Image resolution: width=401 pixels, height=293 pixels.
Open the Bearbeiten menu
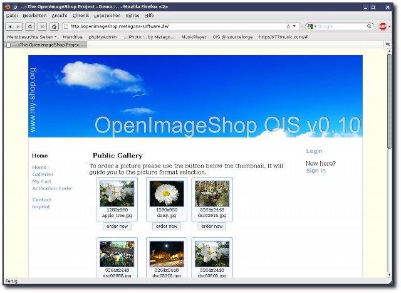click(x=34, y=16)
